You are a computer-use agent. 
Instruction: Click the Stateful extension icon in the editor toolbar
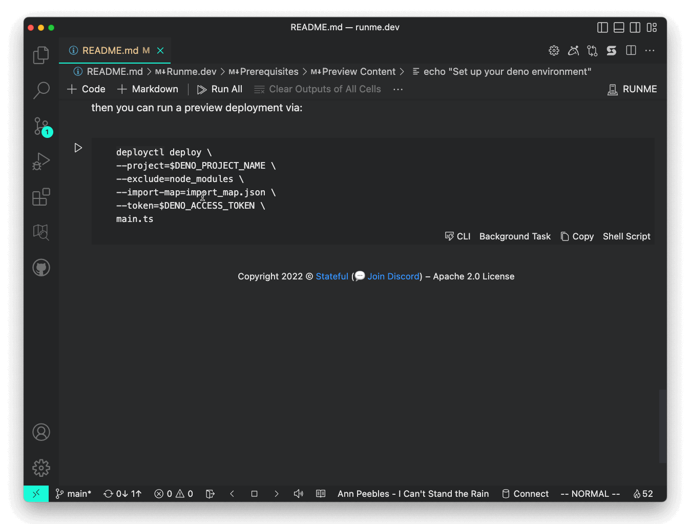[x=611, y=51]
